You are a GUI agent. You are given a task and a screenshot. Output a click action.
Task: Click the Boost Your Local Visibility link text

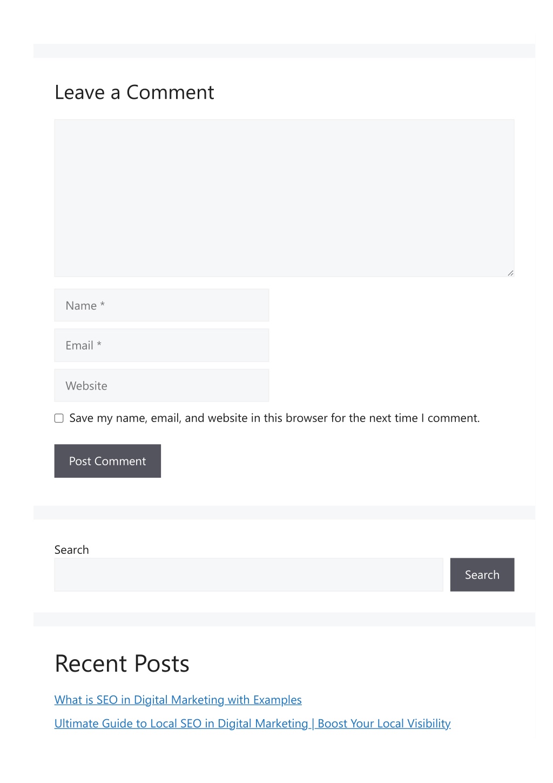point(384,724)
